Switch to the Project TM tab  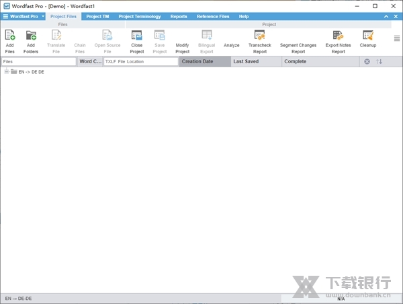tap(97, 16)
